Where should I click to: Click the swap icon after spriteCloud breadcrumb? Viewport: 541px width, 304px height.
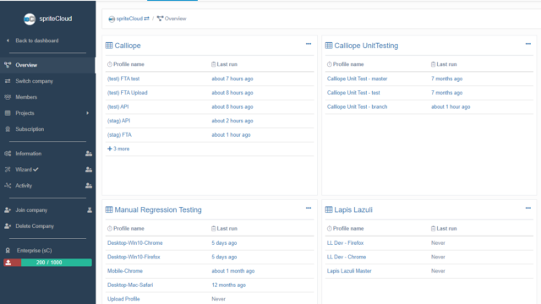(x=146, y=19)
